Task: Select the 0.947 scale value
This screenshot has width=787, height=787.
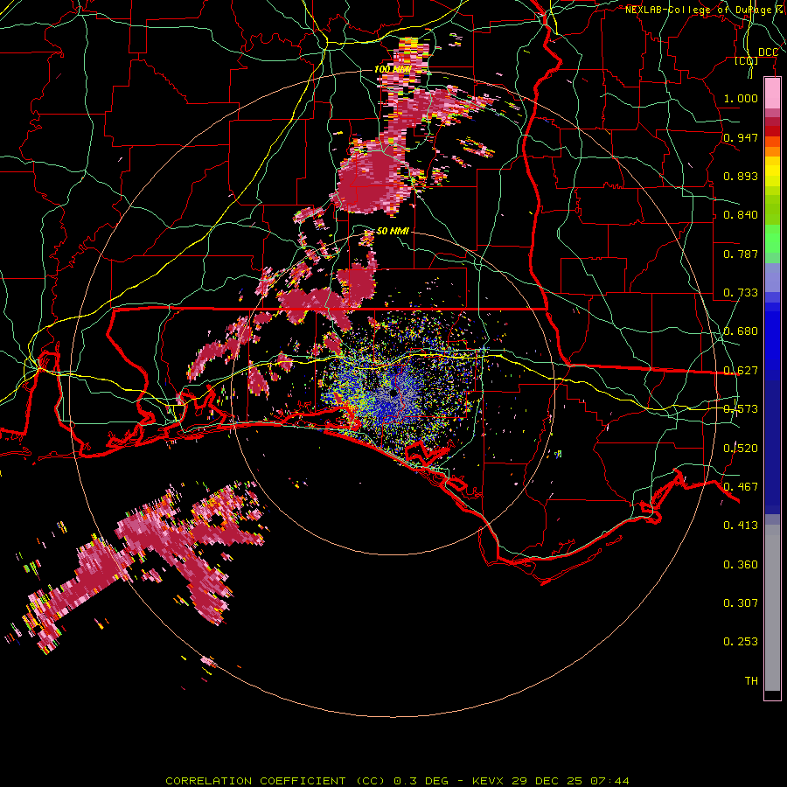Action: pyautogui.click(x=741, y=137)
